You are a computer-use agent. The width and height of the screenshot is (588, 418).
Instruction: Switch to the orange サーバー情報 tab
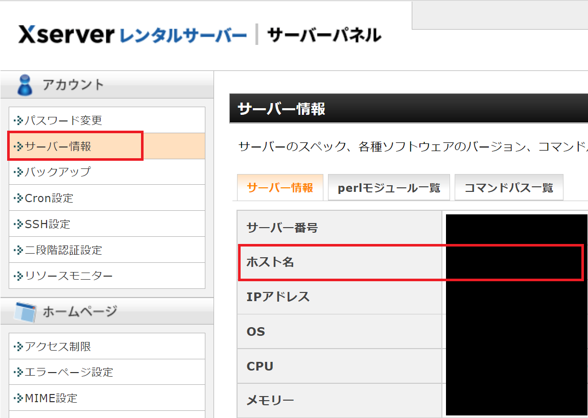click(280, 187)
